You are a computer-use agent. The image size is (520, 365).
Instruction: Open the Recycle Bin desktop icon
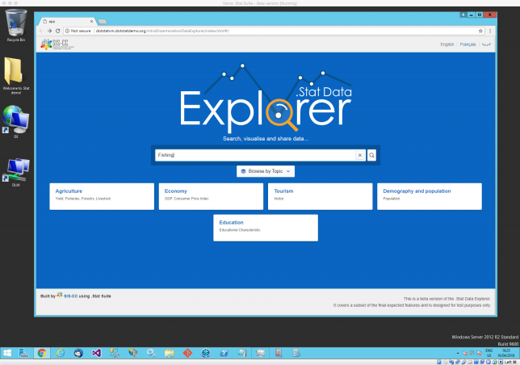tap(16, 26)
